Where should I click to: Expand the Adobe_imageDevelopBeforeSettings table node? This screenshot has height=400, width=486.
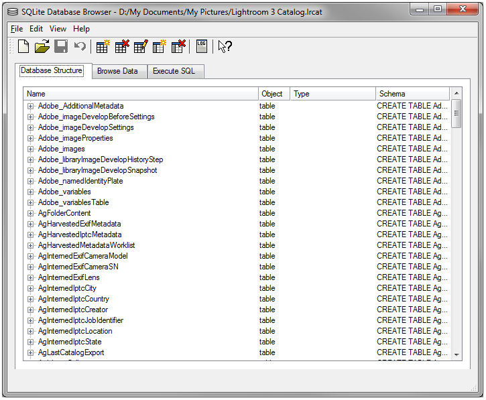[30, 117]
